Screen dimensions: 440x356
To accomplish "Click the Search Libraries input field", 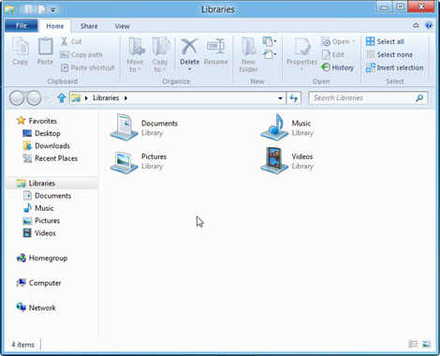I will (368, 98).
